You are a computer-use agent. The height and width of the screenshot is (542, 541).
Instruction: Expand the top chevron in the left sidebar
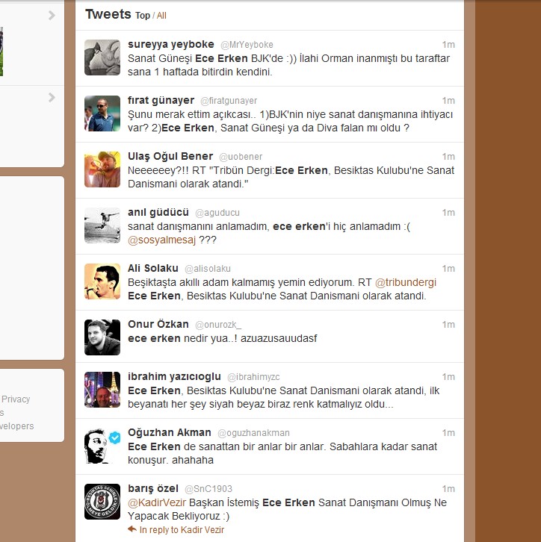tap(52, 15)
